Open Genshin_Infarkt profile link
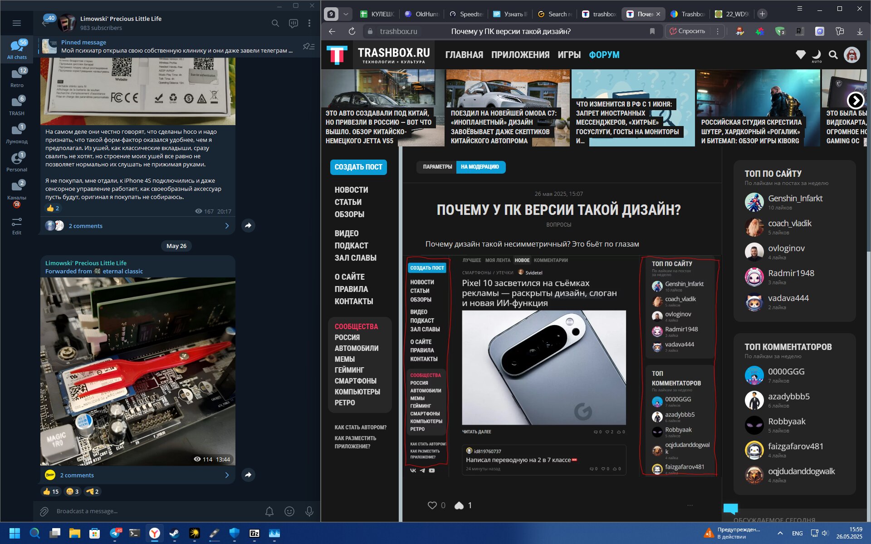 pos(795,199)
